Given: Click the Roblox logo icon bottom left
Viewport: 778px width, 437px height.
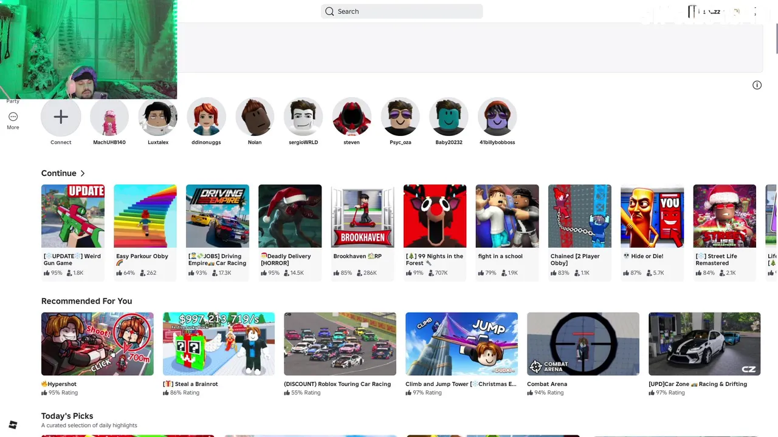Looking at the screenshot, I should tap(13, 425).
